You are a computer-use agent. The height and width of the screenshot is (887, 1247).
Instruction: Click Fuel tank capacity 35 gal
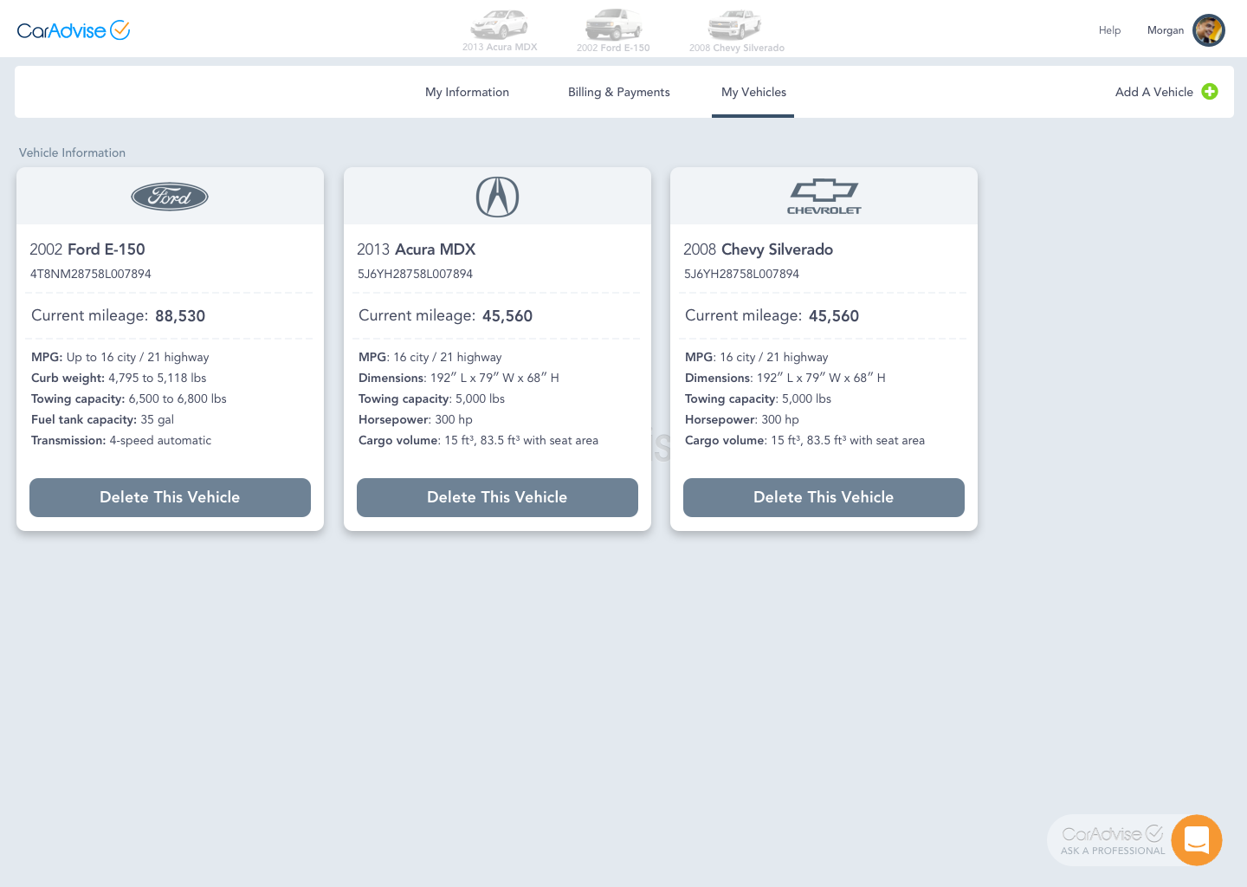102,419
